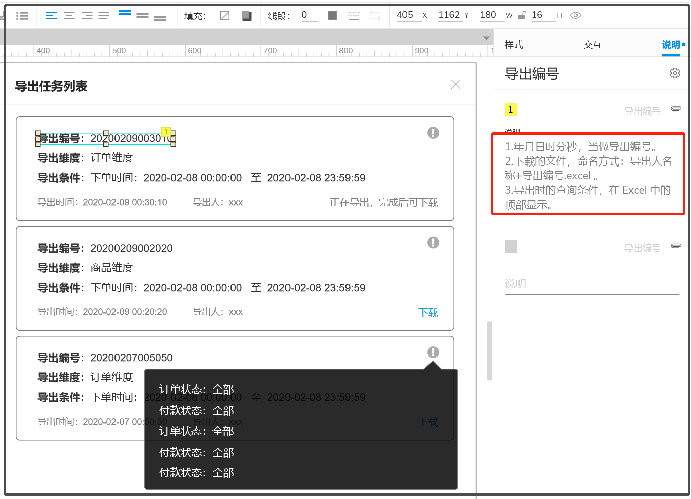The height and width of the screenshot is (499, 692).
Task: Click the gray color square of second note
Action: 511,246
